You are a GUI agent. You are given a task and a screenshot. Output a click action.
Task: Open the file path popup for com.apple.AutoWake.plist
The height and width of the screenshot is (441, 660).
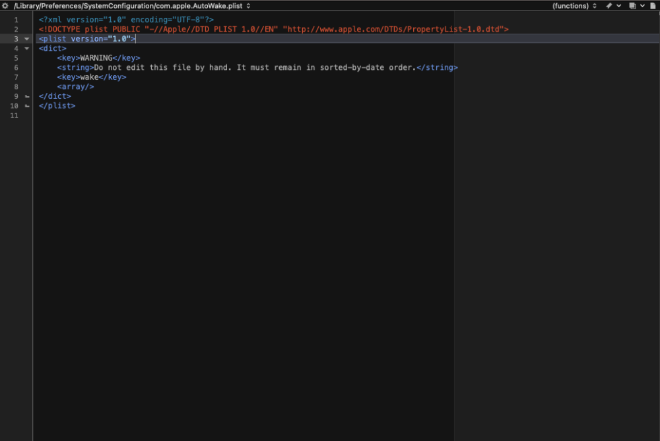pos(132,6)
